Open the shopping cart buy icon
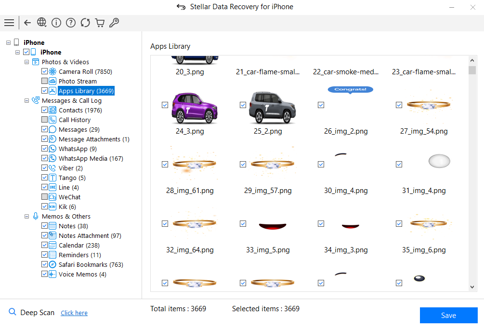484x331 pixels. pyautogui.click(x=100, y=23)
